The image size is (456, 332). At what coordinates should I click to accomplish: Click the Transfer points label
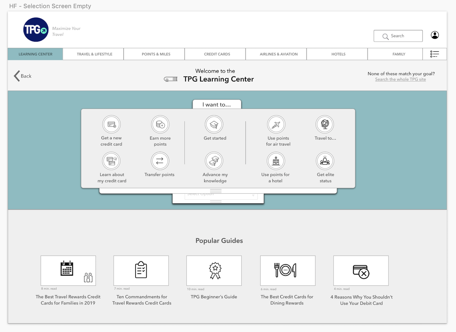[160, 175]
